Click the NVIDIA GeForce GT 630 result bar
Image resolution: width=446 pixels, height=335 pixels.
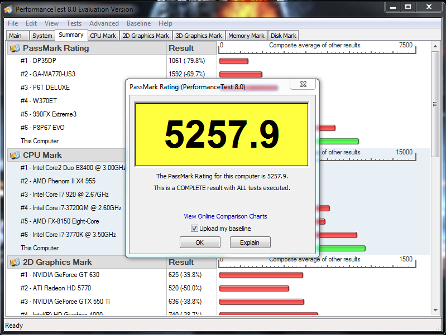[261, 275]
